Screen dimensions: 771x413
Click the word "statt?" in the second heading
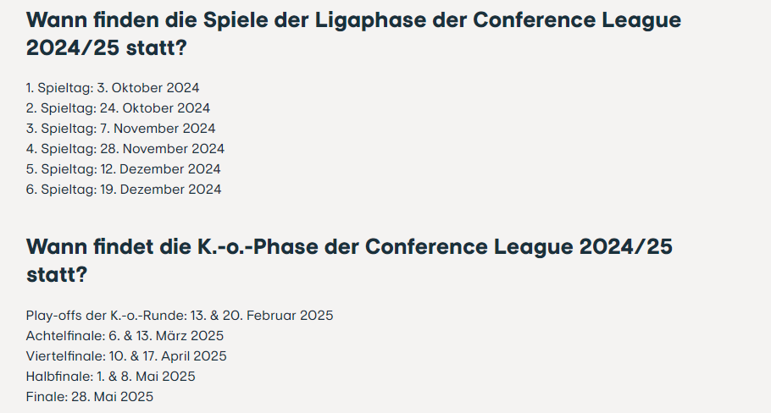pos(57,274)
